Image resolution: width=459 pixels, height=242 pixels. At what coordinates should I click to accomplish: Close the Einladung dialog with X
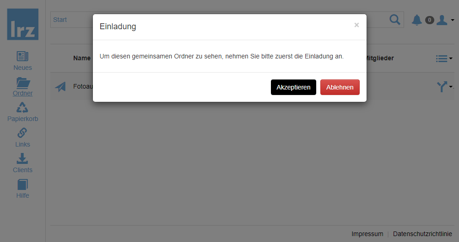356,25
